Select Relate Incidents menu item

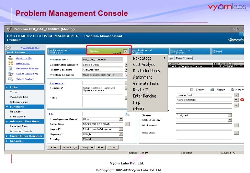pyautogui.click(x=147, y=71)
